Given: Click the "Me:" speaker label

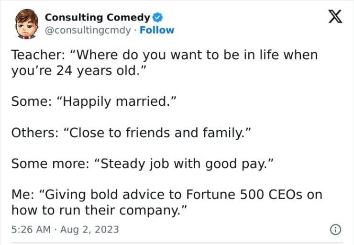Looking at the screenshot, I should click(x=21, y=195).
